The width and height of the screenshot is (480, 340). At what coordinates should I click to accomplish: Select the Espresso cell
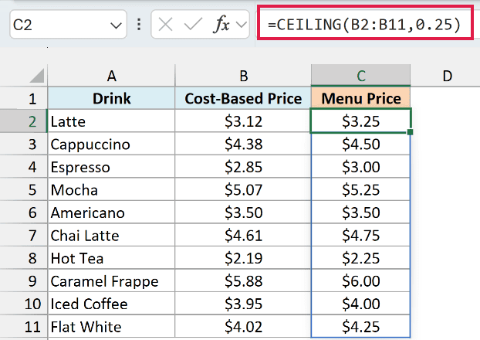pos(111,167)
